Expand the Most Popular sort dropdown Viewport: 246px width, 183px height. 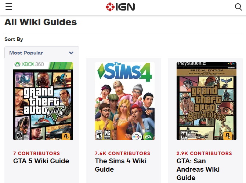point(41,53)
